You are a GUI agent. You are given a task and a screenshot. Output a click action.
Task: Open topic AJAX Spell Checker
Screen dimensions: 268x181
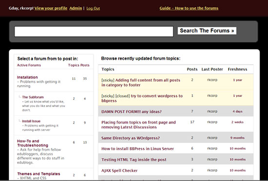click(119, 171)
